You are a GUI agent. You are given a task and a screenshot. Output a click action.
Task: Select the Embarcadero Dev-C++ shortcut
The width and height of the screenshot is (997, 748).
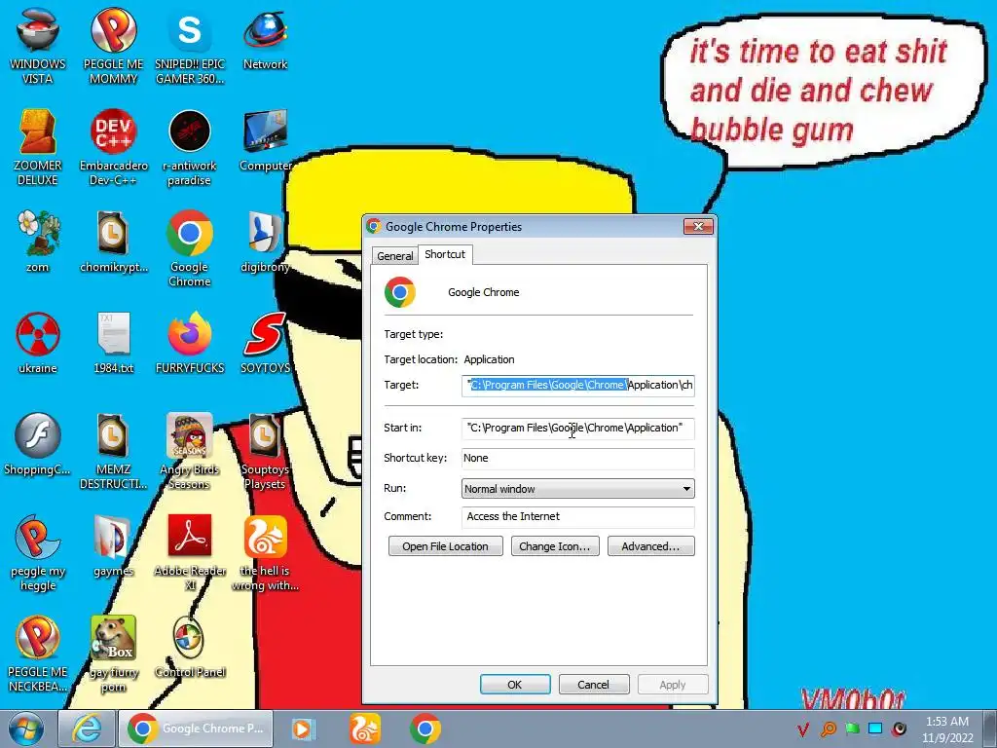click(113, 147)
